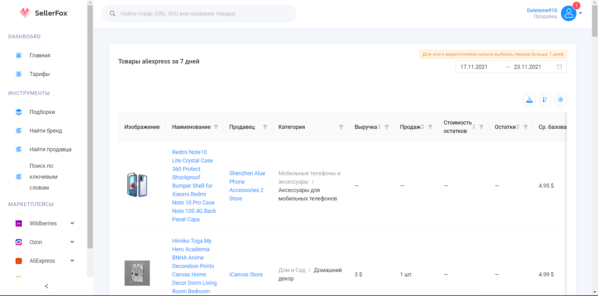Click price 4.99 $ cell

546,275
